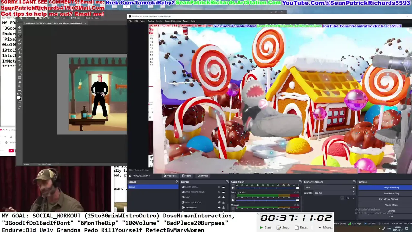Click the YouTube logo in browser window

(11, 150)
